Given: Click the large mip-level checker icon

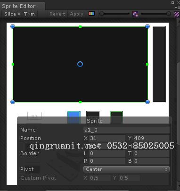Looking at the screenshot, I should (x=177, y=14).
